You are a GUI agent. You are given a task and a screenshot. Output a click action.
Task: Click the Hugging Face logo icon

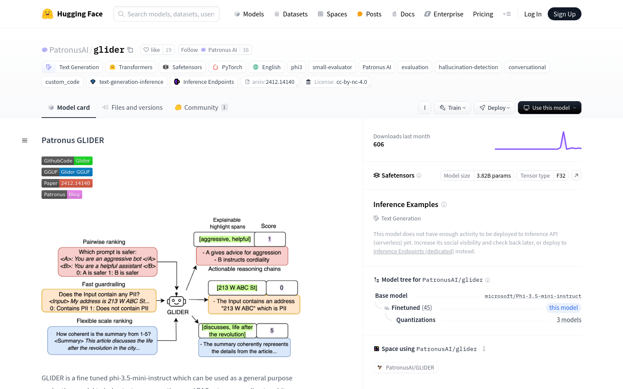pos(48,14)
